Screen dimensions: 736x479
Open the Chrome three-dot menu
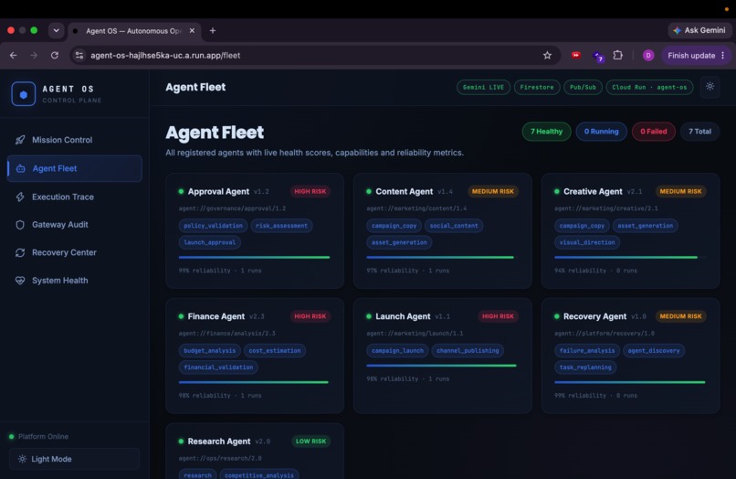pos(723,56)
